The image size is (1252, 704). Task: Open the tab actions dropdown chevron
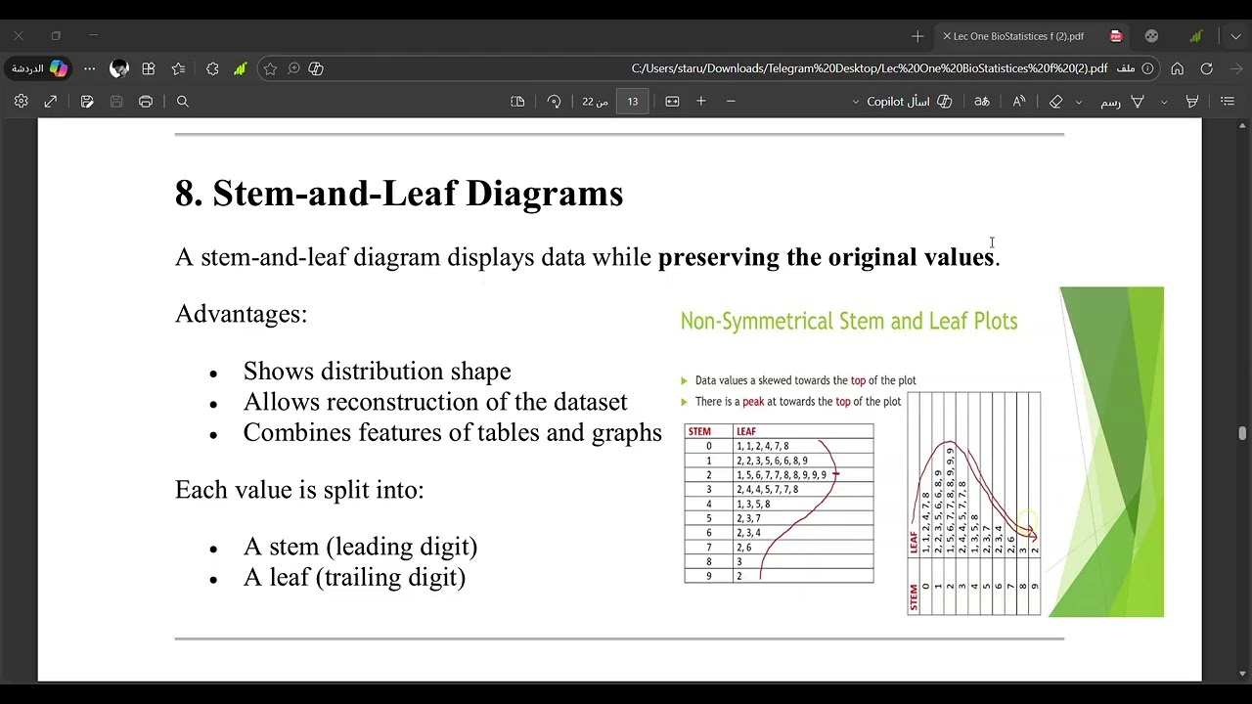pos(1236,36)
